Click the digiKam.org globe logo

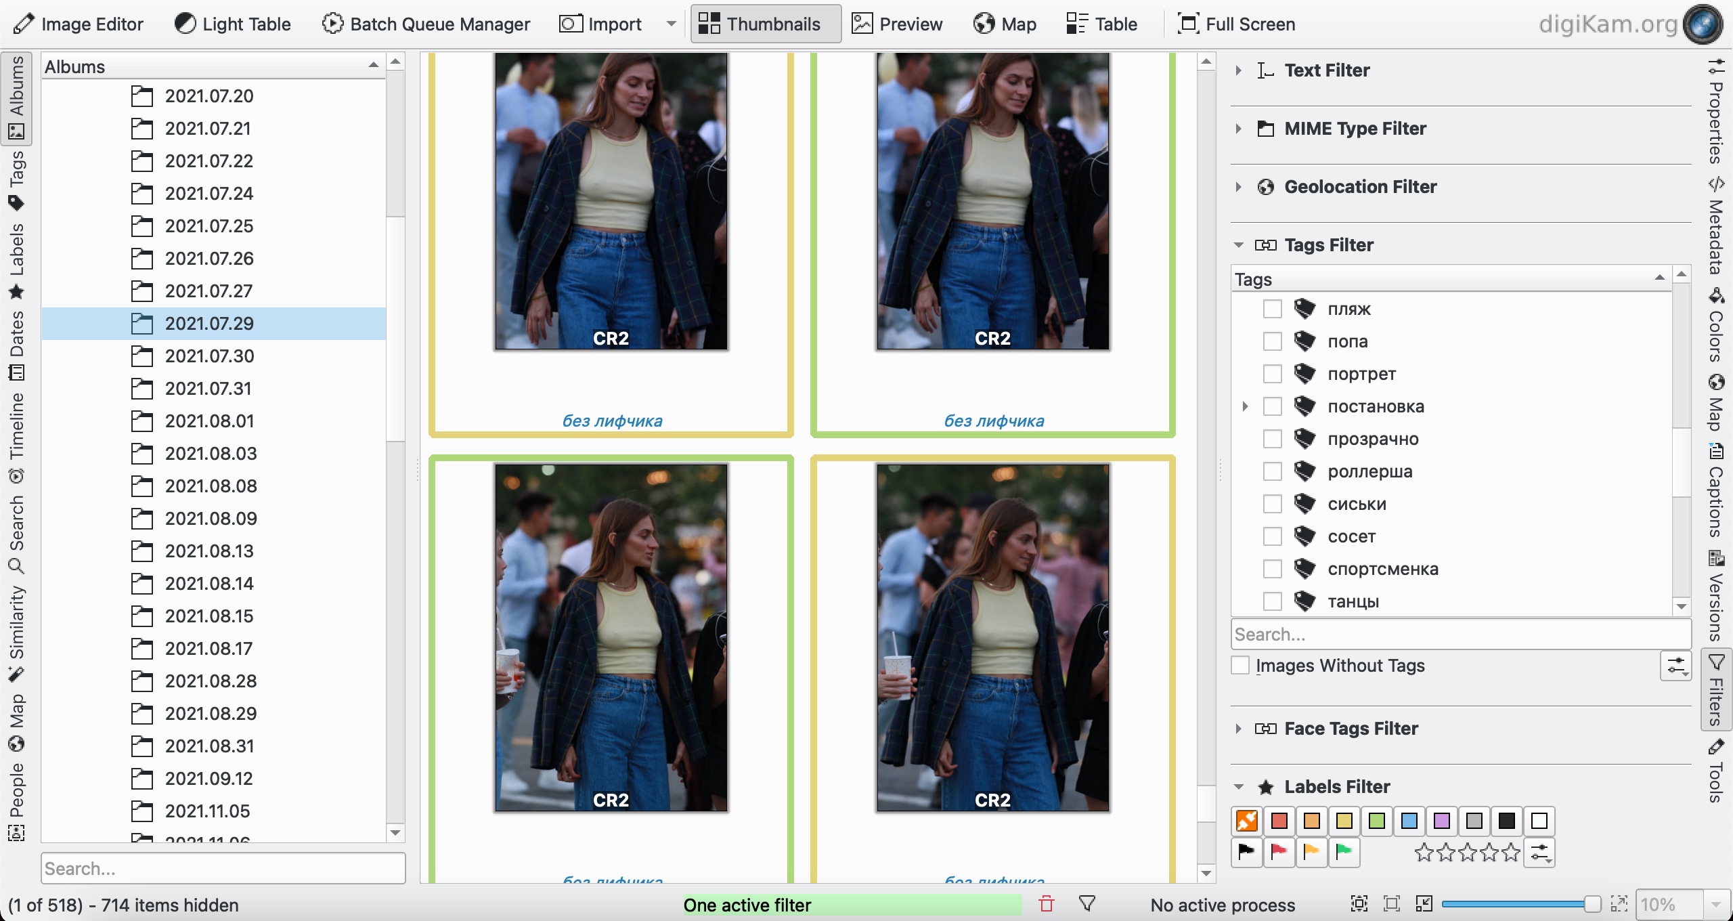(x=1702, y=24)
